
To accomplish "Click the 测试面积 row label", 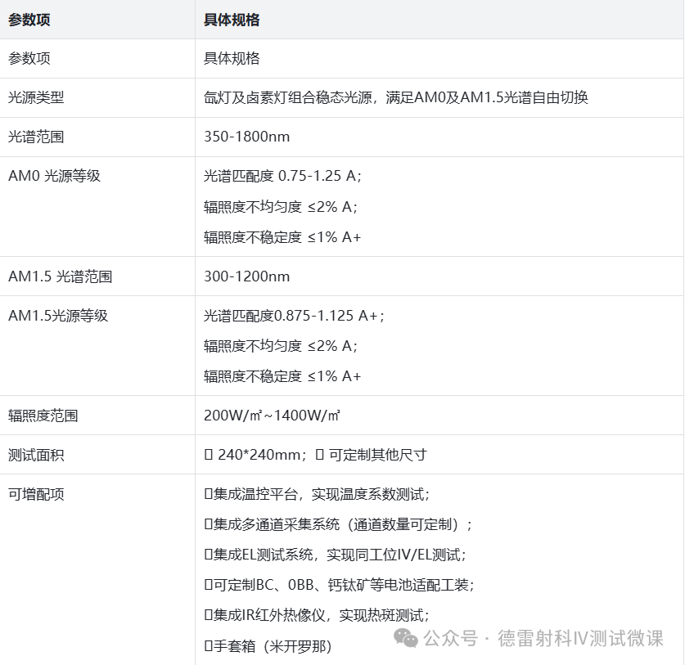I will pyautogui.click(x=31, y=455).
